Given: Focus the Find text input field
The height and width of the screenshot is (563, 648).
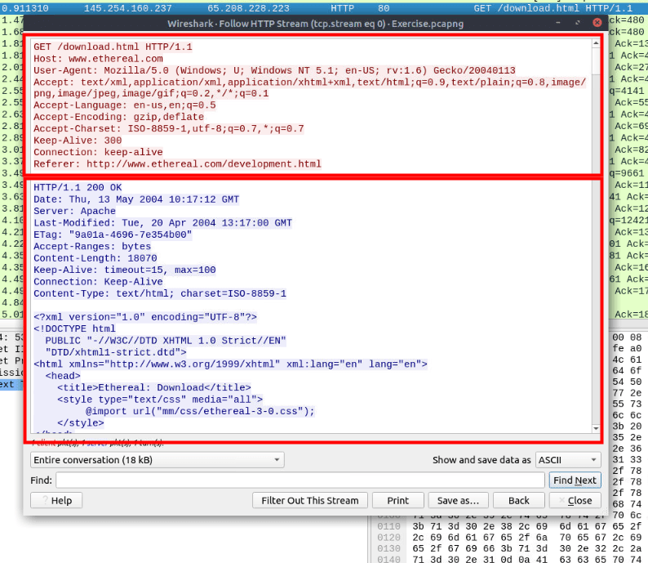Looking at the screenshot, I should [x=300, y=480].
